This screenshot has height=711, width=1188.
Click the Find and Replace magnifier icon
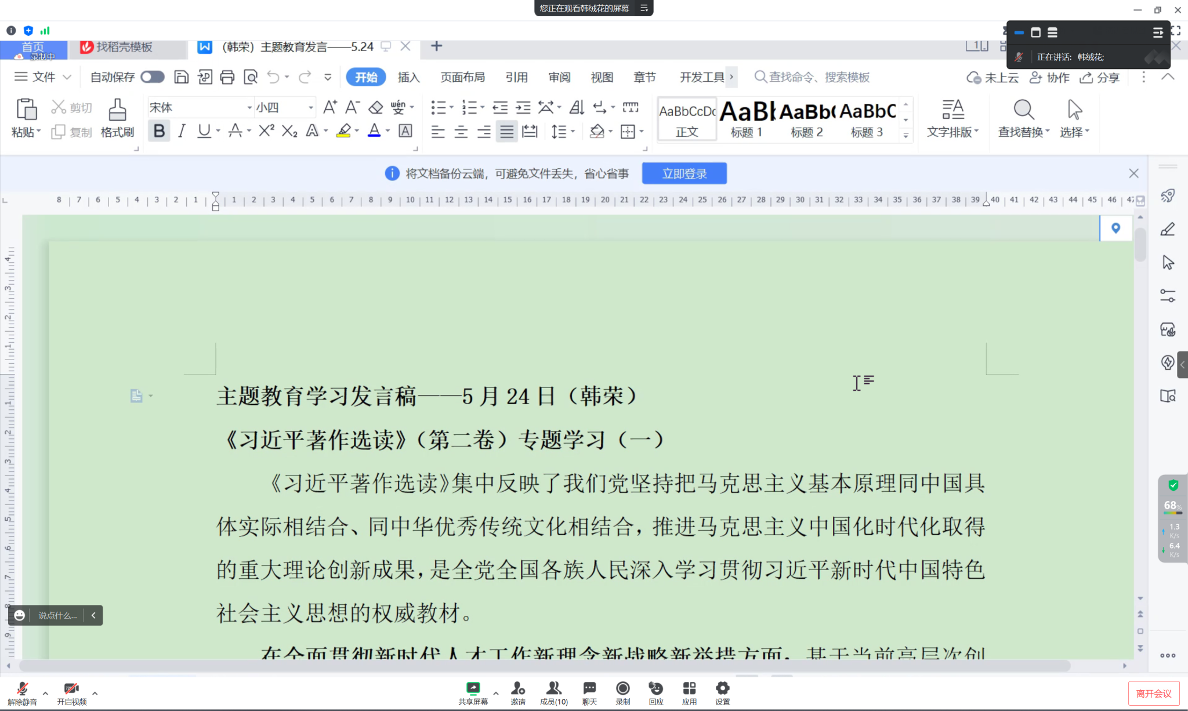[x=1023, y=110]
